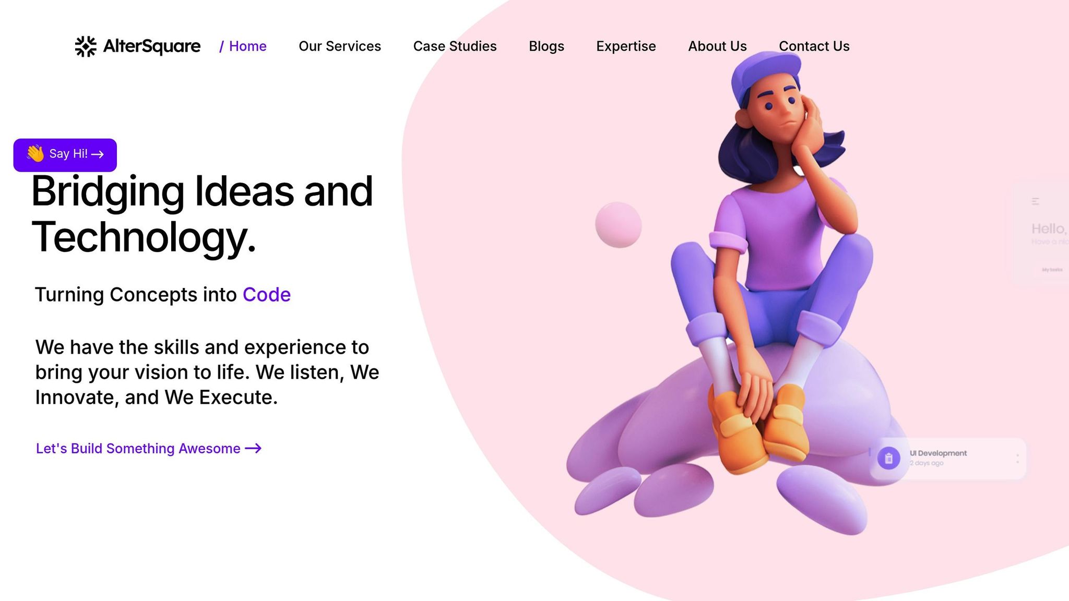Screen dimensions: 1069x601
Task: Open Our Services in navigation
Action: click(340, 46)
